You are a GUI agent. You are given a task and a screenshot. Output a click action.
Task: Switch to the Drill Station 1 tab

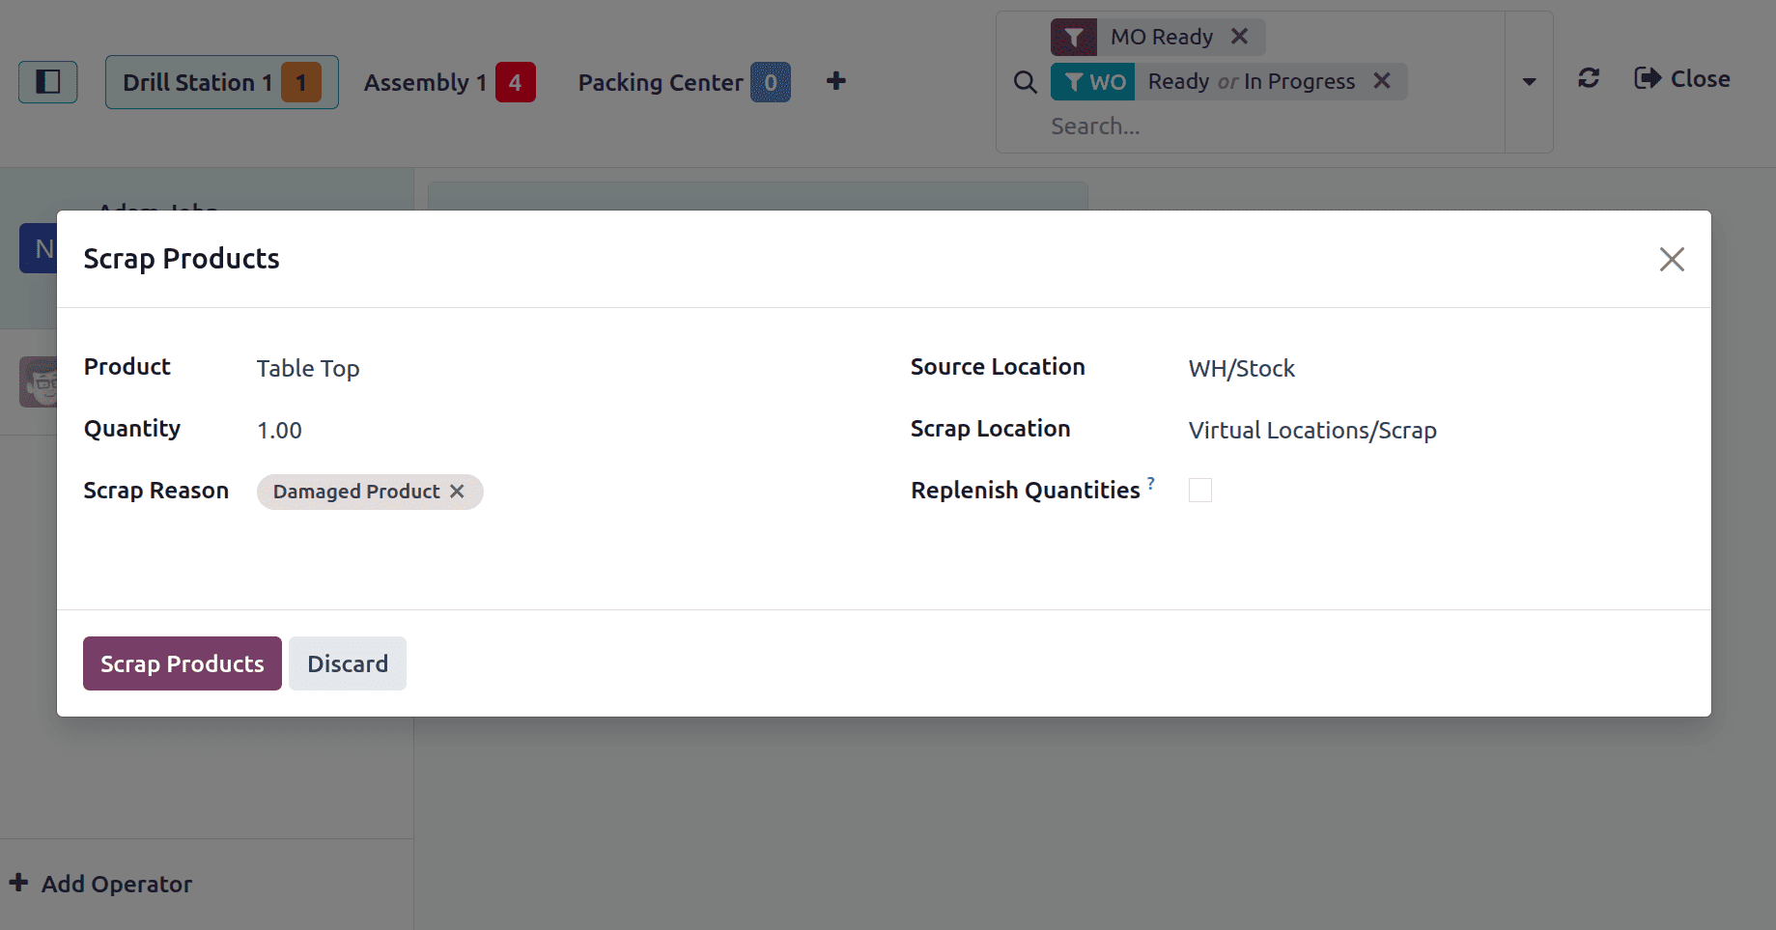click(x=222, y=82)
